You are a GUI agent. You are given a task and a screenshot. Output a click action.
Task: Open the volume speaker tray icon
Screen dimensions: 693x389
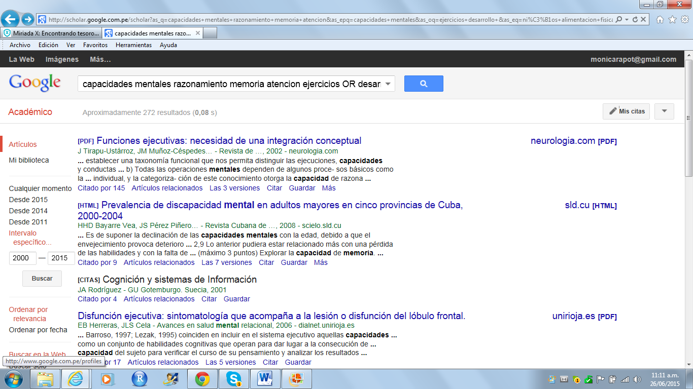[637, 379]
